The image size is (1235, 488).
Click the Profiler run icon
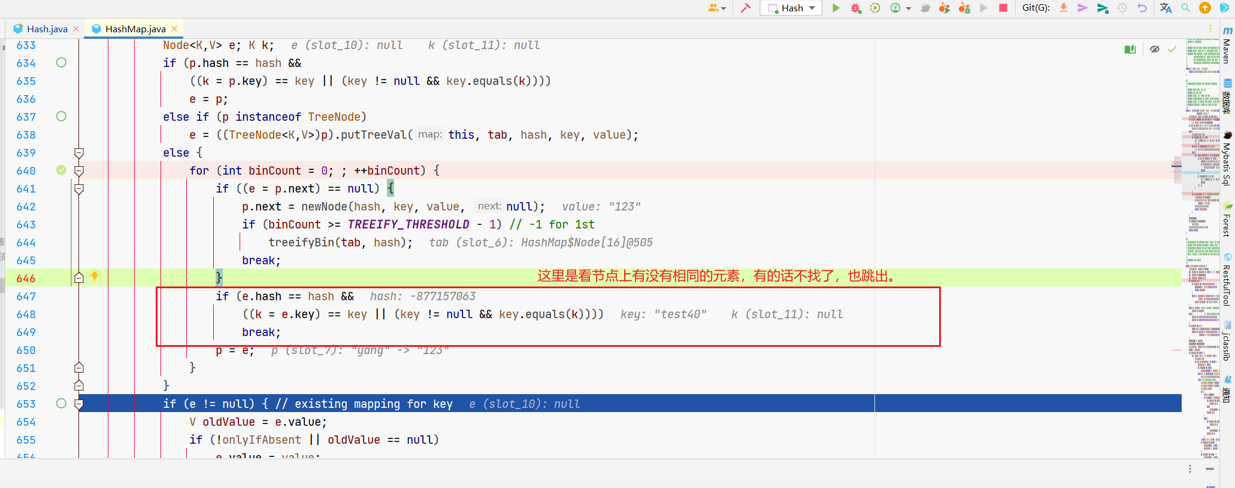[895, 8]
